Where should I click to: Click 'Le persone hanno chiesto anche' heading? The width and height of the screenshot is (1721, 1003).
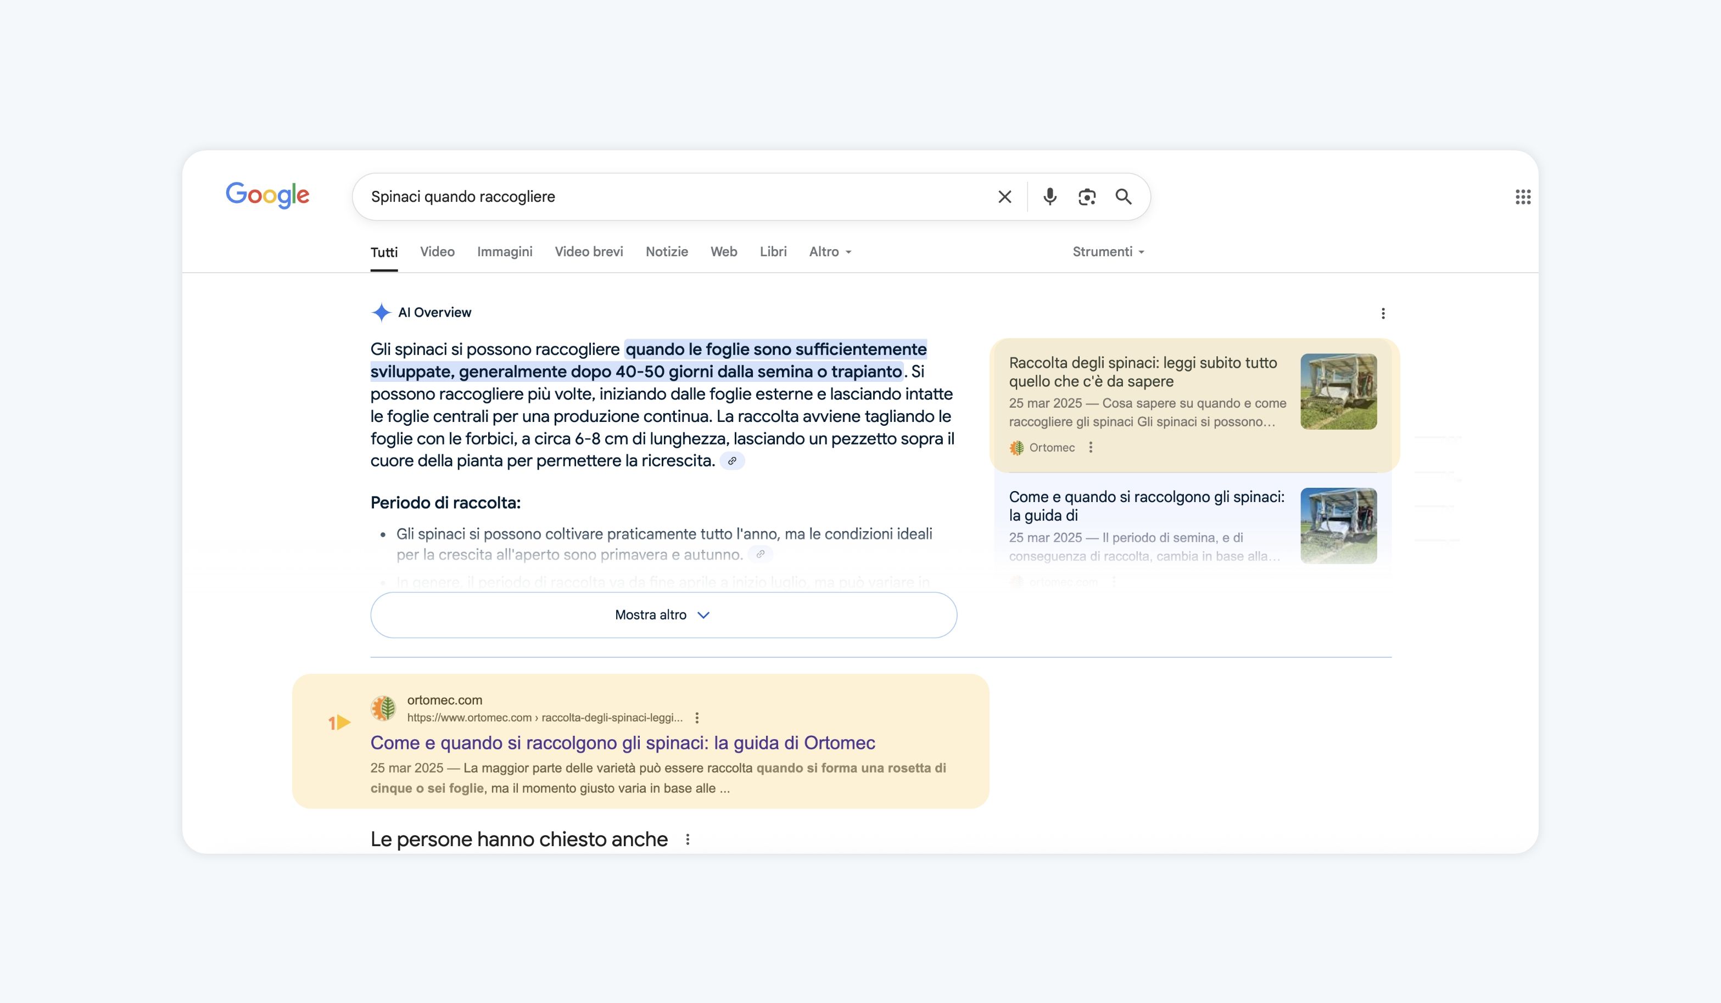tap(519, 839)
